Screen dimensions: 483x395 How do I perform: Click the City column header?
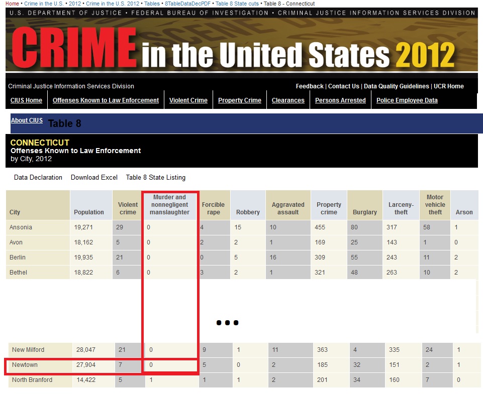click(38, 205)
